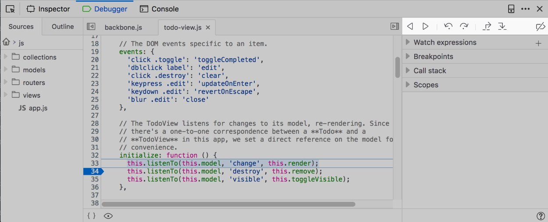Toggle the eye blackbox source icon
Image resolution: width=548 pixels, height=222 pixels.
[108, 215]
